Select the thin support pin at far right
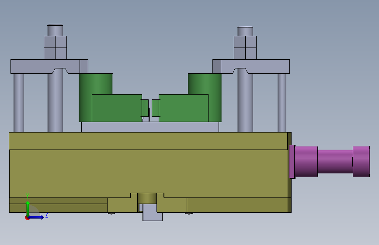Image resolution: width=379 pixels, height=245 pixels. coord(282,103)
